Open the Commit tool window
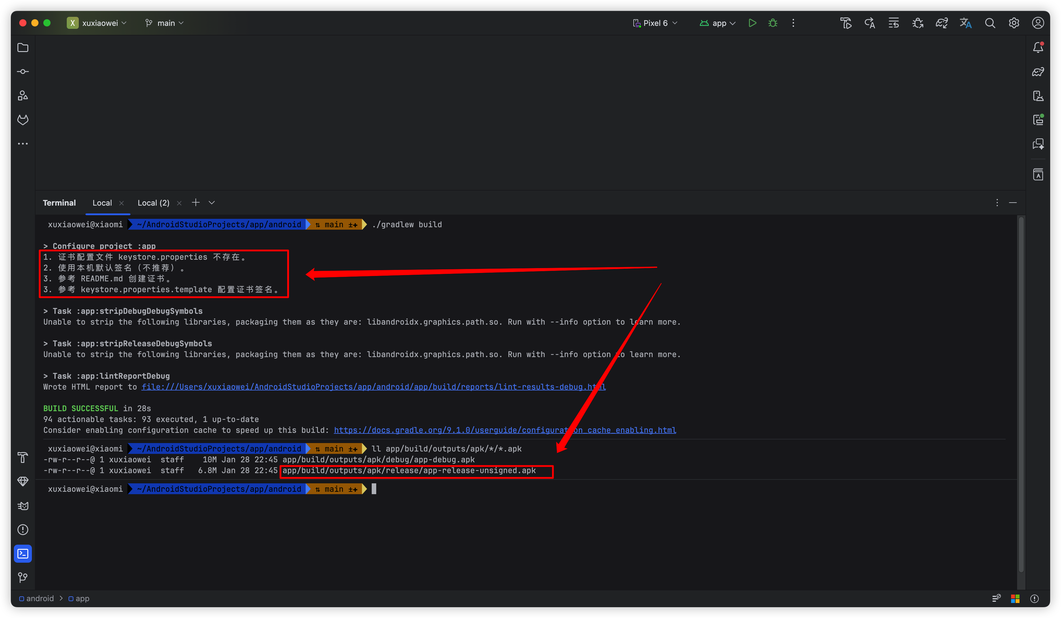Screen dimensions: 1061x618 [23, 72]
